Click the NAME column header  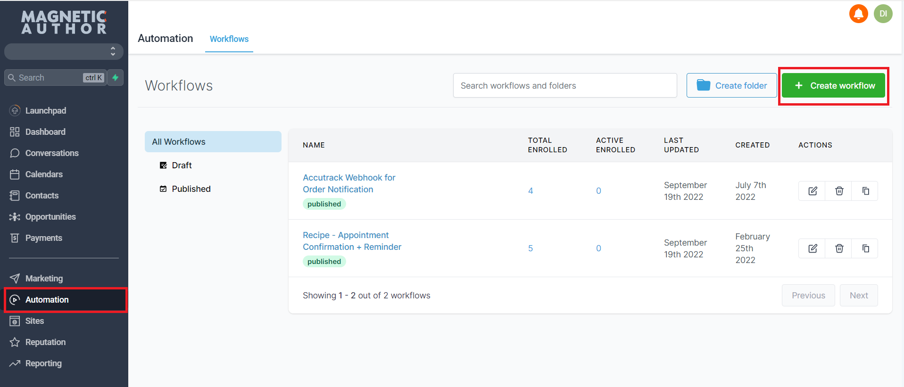pyautogui.click(x=314, y=145)
